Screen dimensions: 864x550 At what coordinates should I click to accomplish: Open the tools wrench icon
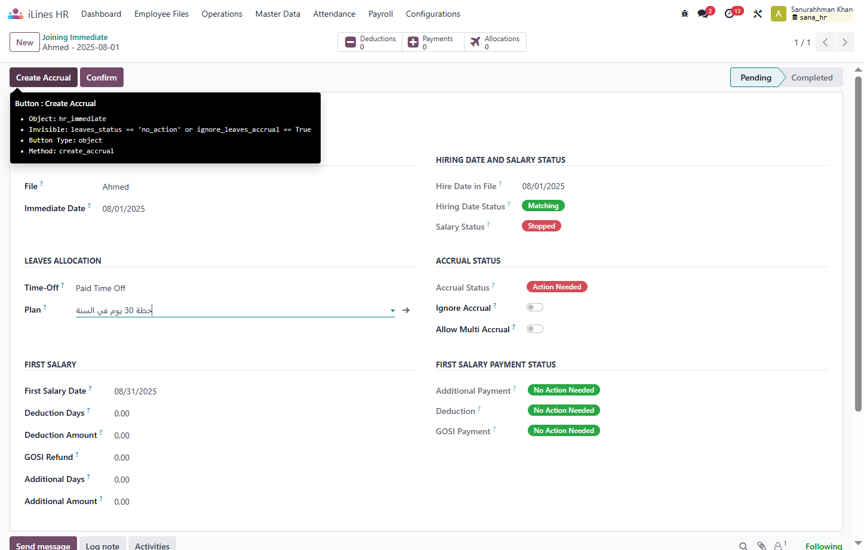[x=758, y=14]
